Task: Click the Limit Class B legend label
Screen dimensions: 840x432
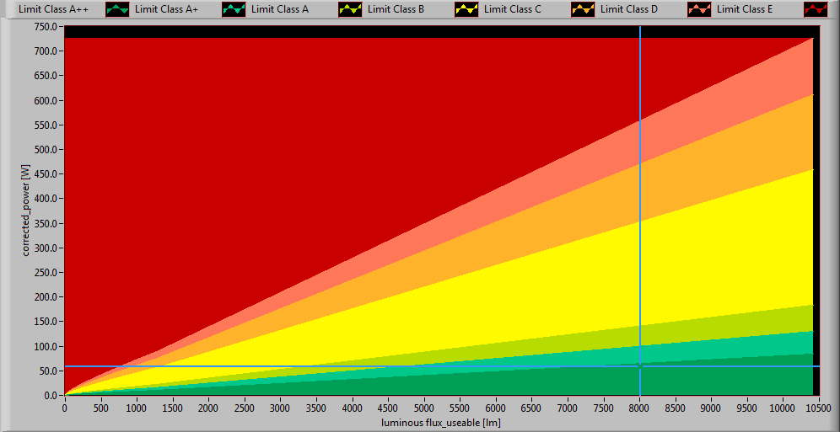Action: (x=396, y=9)
